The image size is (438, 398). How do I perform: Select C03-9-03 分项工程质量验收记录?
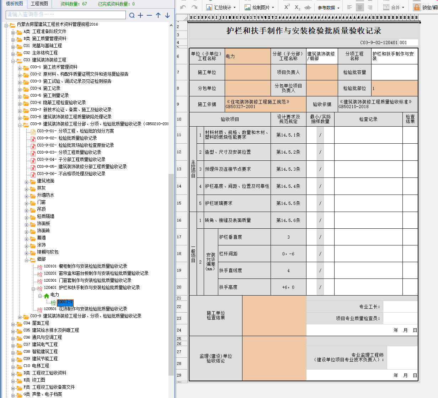point(69,152)
